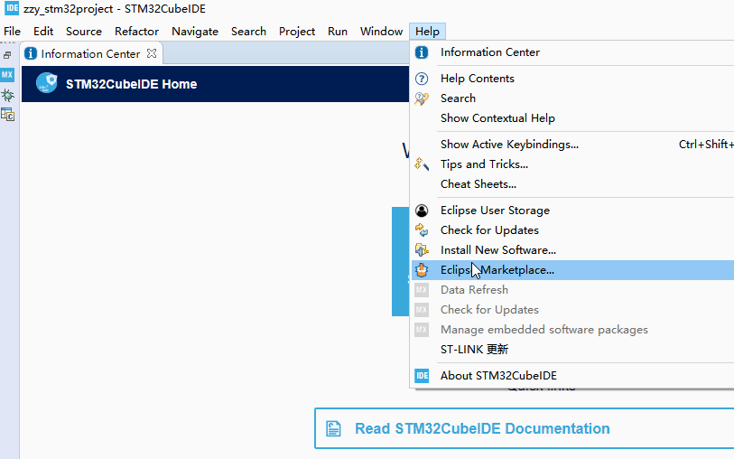Click the info icon on Information Center tab
This screenshot has height=459, width=734.
click(31, 54)
